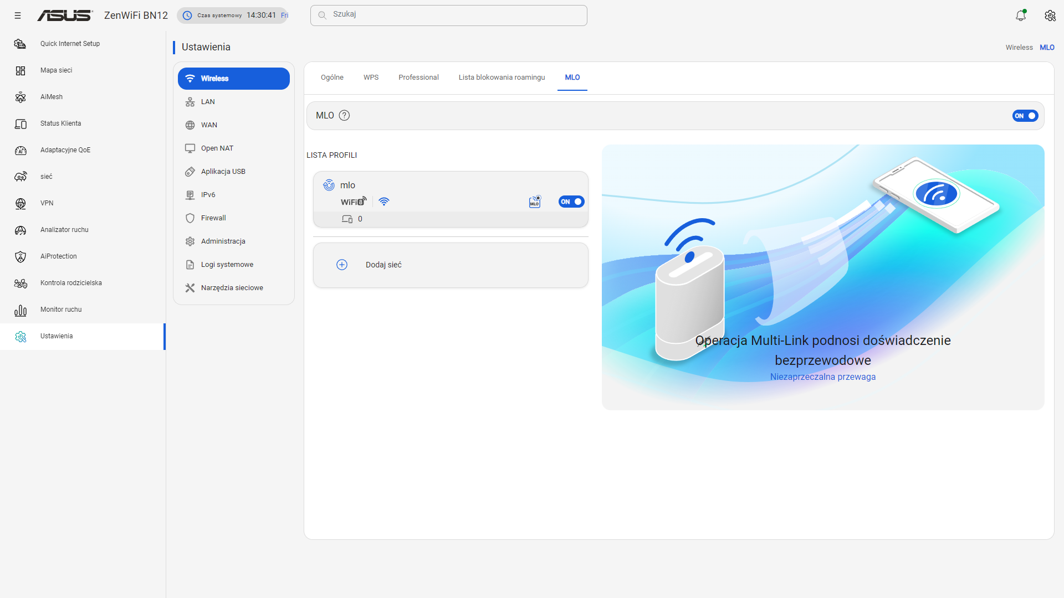The width and height of the screenshot is (1064, 598).
Task: Open Open NAT settings
Action: 234,148
